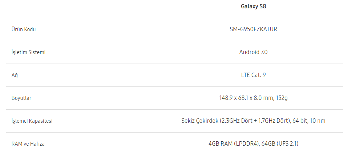Click the LTE Cat. 9 value
Screen dimensions: 343x154
(x=253, y=75)
